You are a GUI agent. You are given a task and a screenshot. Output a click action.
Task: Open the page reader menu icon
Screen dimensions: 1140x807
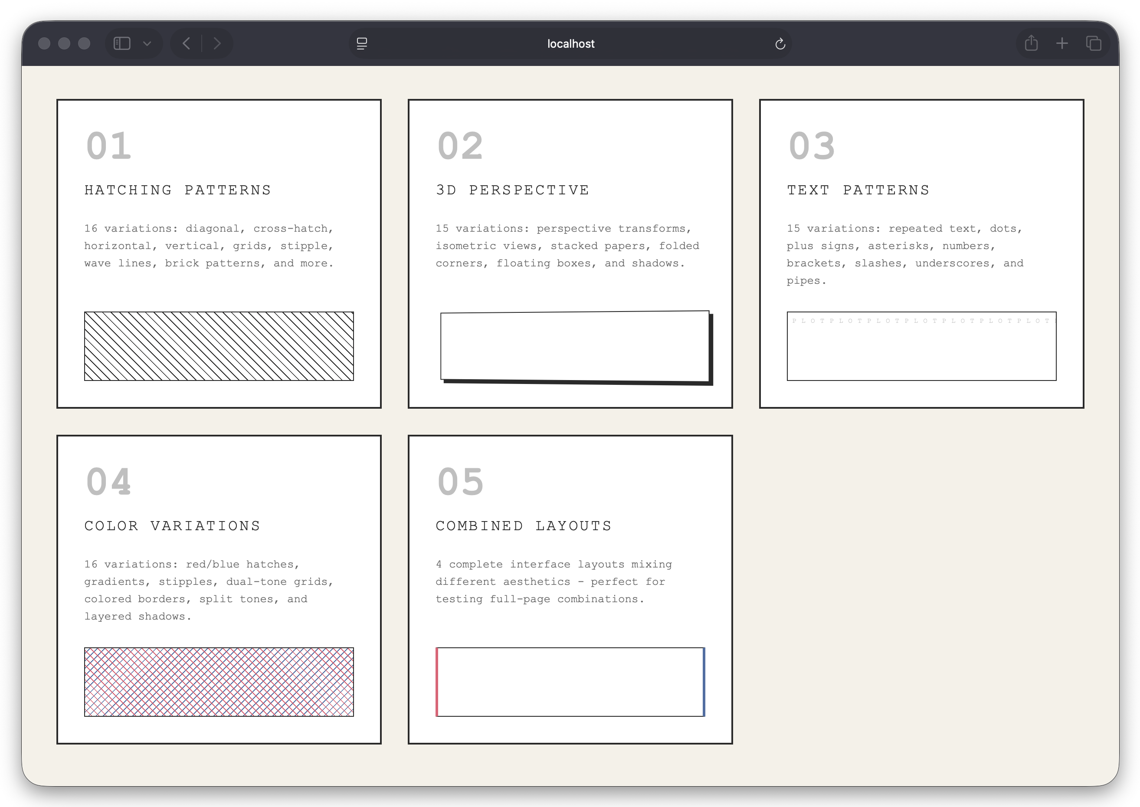(362, 44)
